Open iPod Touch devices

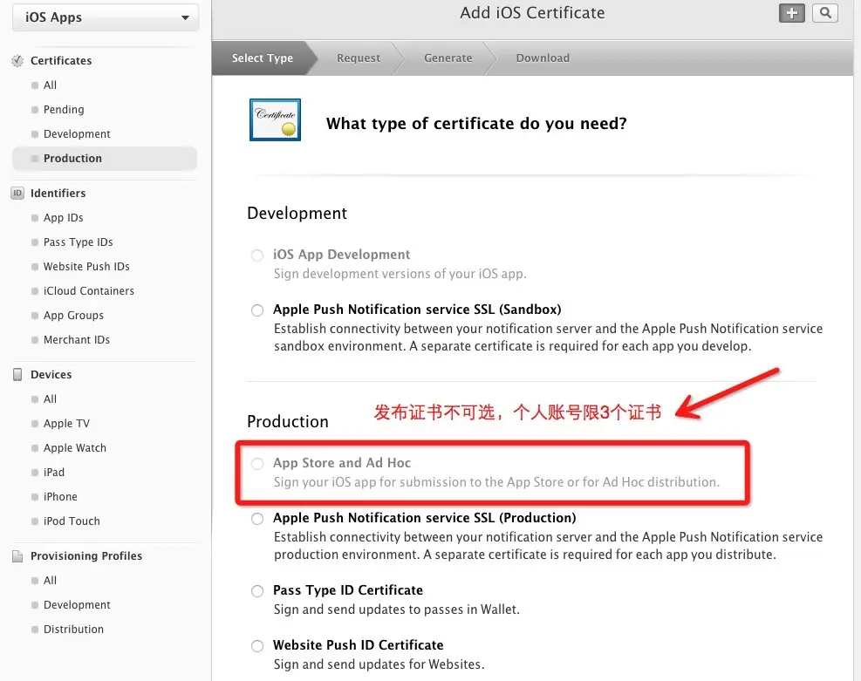click(x=72, y=521)
